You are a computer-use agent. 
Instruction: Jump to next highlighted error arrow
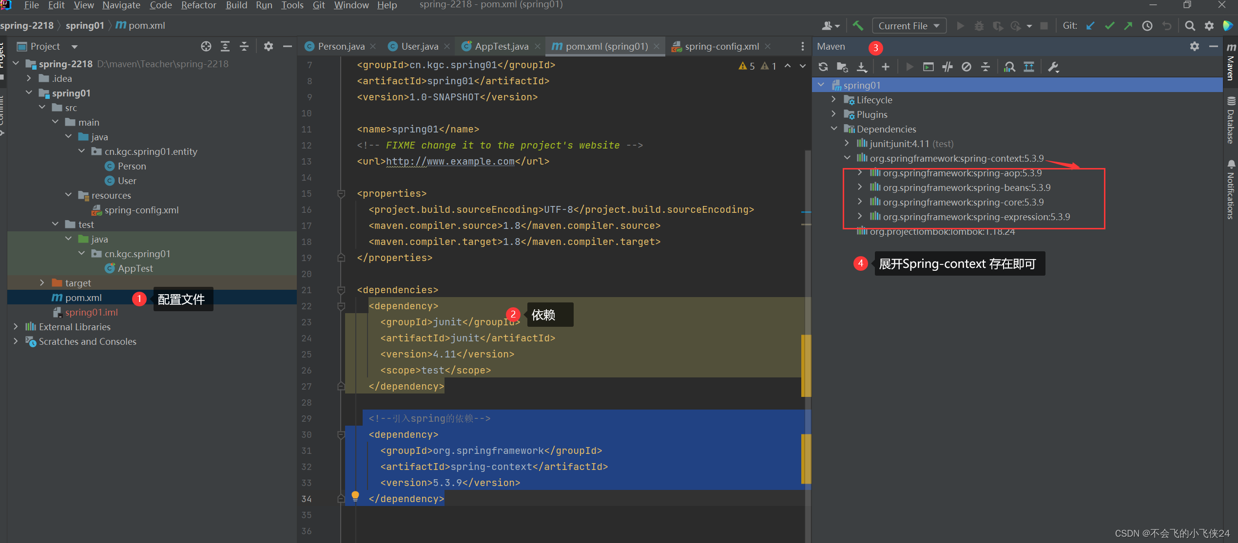click(x=803, y=66)
